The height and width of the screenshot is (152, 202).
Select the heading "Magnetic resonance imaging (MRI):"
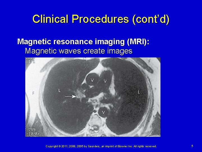83,42
